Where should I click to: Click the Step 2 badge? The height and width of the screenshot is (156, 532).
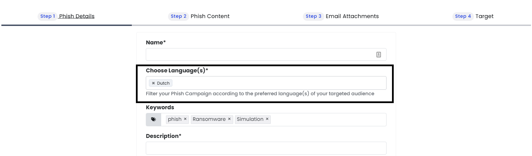tap(179, 16)
